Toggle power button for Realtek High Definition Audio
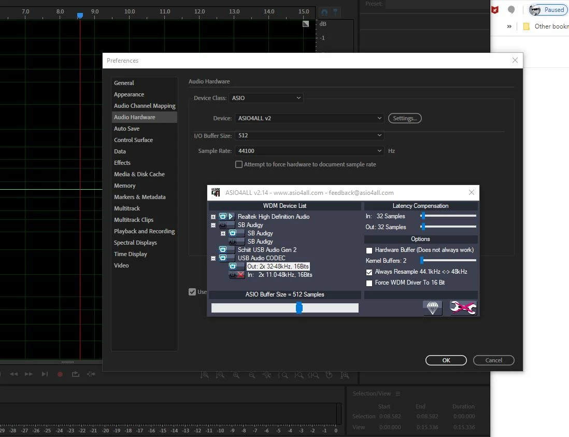Screen dimensions: 569x437 223,216
